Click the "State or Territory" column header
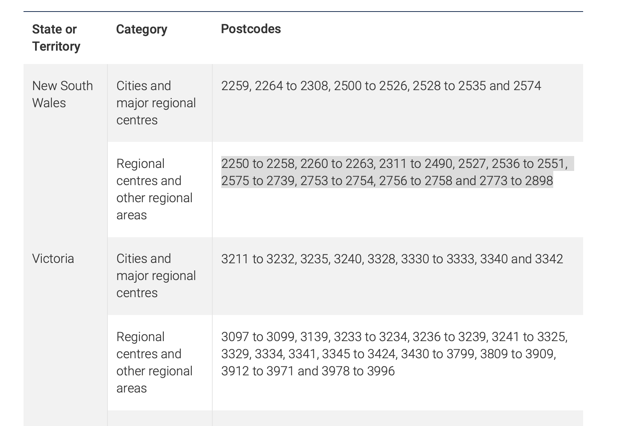632x426 pixels. pyautogui.click(x=56, y=38)
